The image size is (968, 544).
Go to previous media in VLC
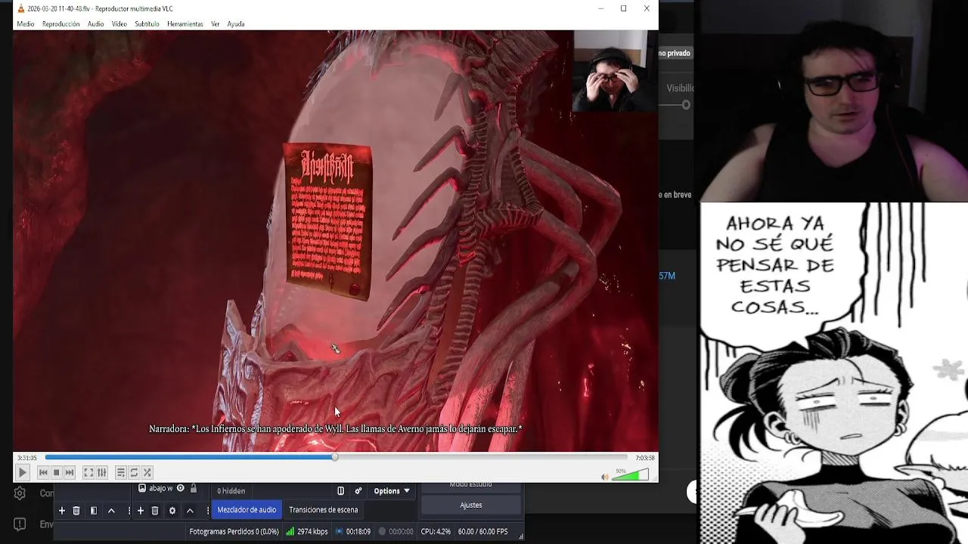pyautogui.click(x=43, y=472)
